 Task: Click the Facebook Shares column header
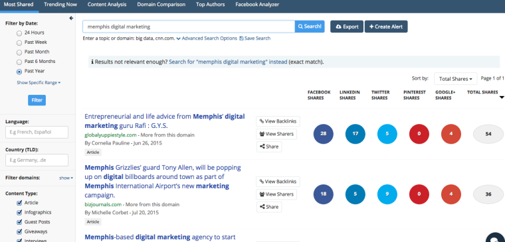point(319,95)
